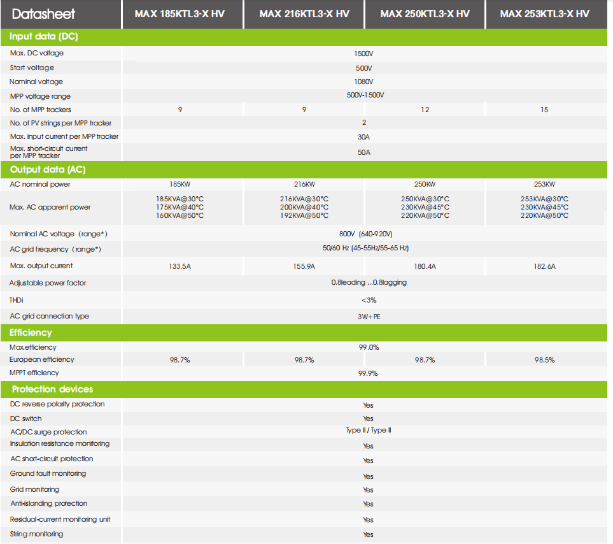Select the MAX 250KTL3-X HV column header
This screenshot has width=613, height=544.
click(425, 14)
